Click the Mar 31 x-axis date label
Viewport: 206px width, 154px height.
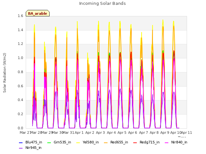pyautogui.click(x=69, y=133)
